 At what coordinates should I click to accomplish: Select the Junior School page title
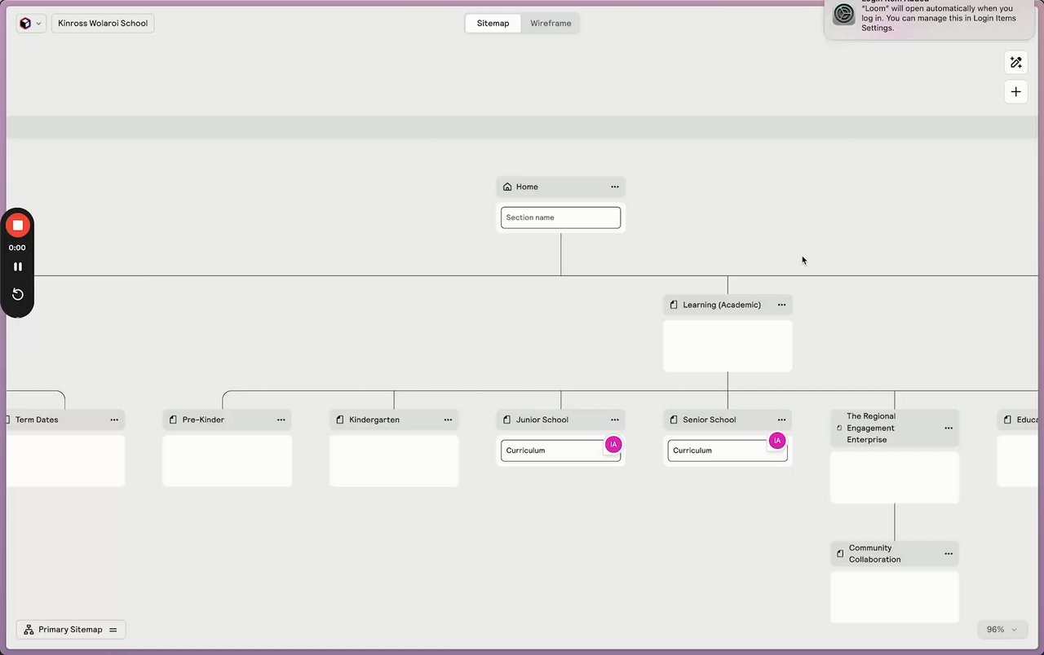point(542,420)
